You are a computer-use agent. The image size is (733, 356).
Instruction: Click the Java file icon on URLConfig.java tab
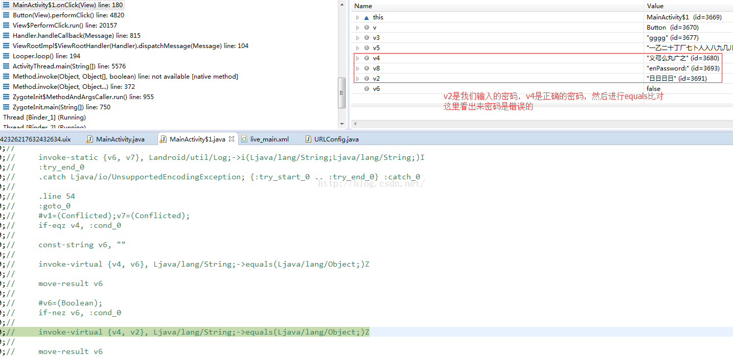(x=309, y=139)
